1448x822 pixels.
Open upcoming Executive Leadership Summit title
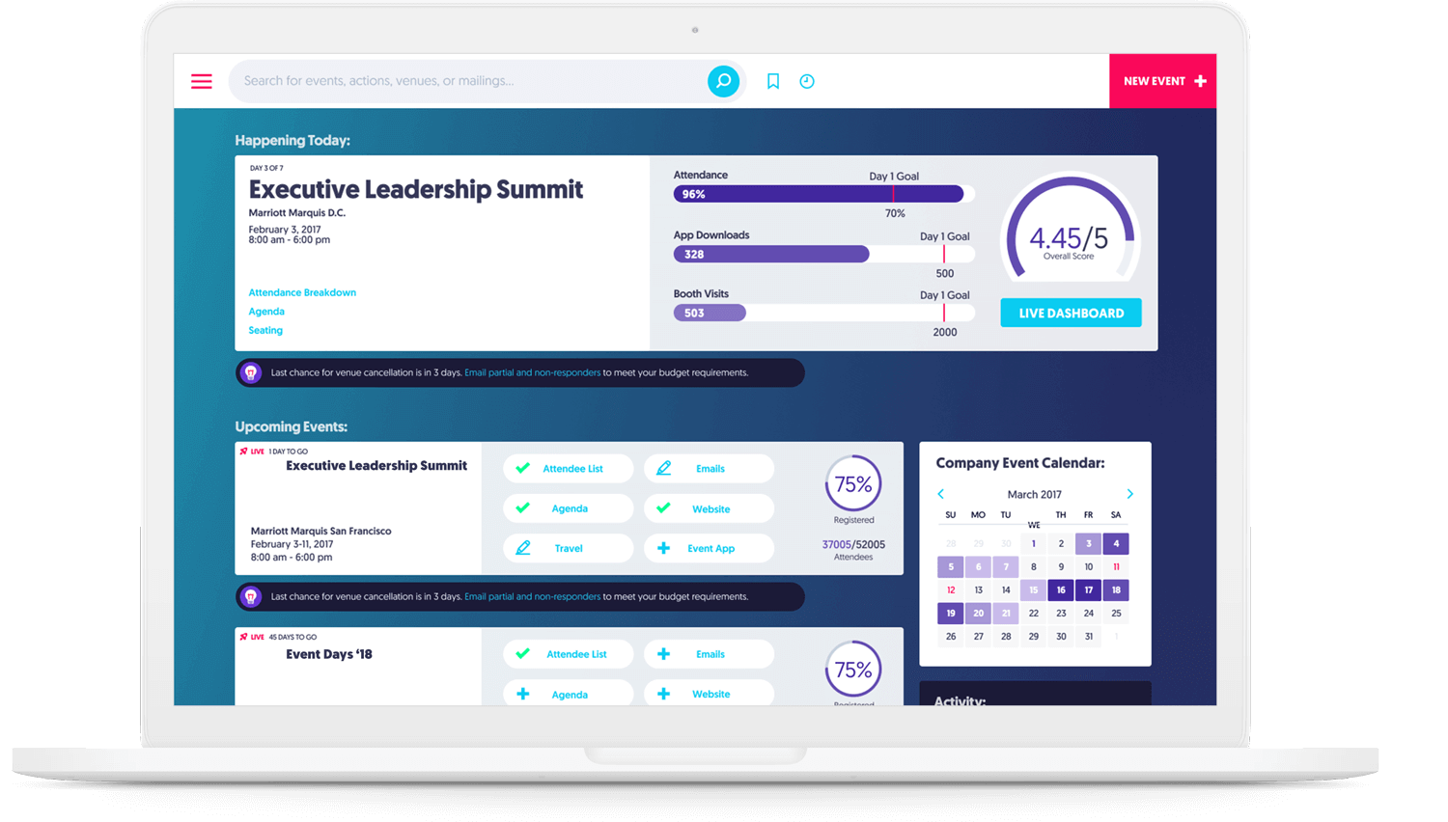(x=376, y=466)
